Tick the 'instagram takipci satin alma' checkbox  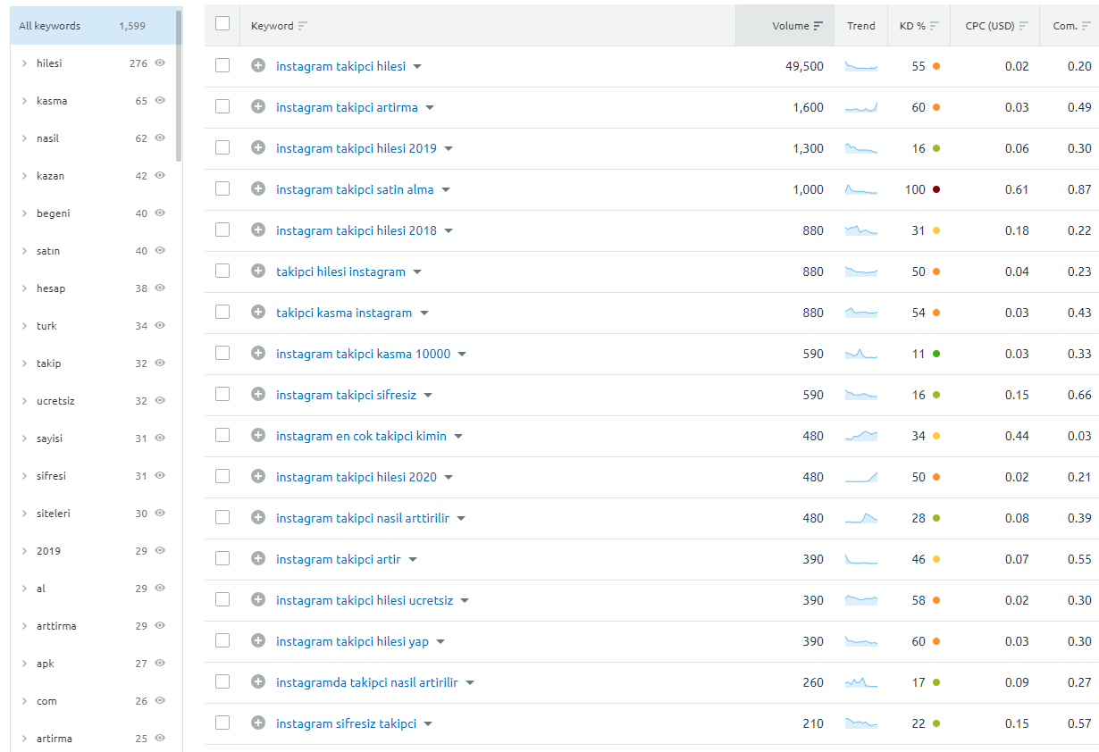pyautogui.click(x=222, y=188)
